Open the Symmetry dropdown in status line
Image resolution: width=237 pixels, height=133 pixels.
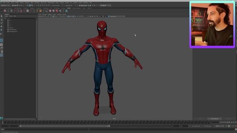pyautogui.click(x=69, y=6)
